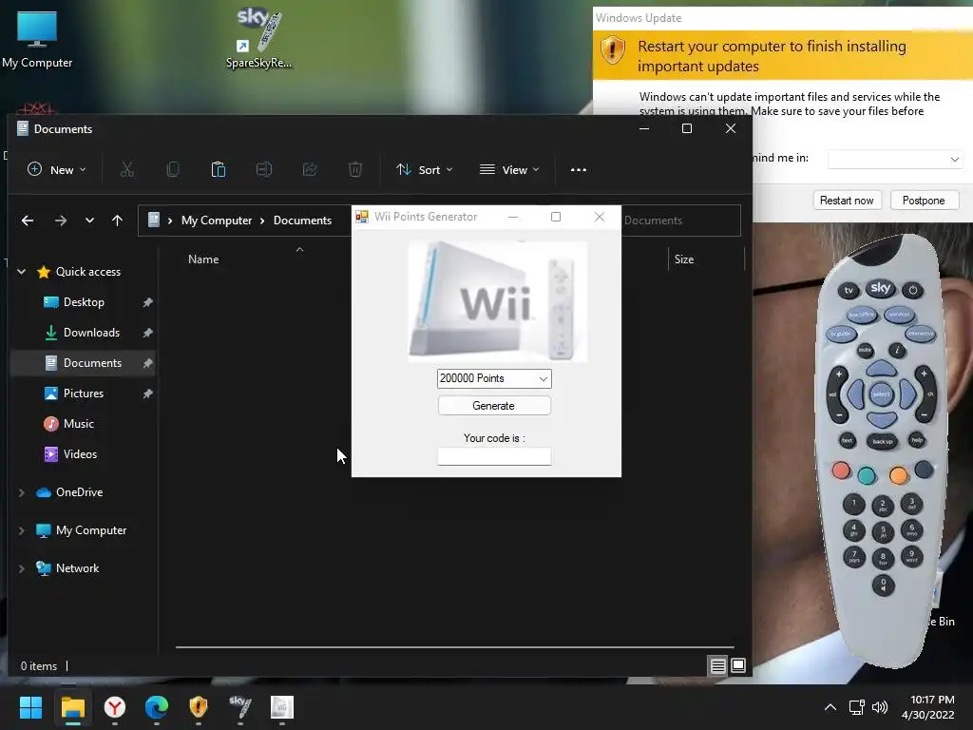Open the 200000 Points combo box
This screenshot has height=730, width=973.
[x=494, y=378]
